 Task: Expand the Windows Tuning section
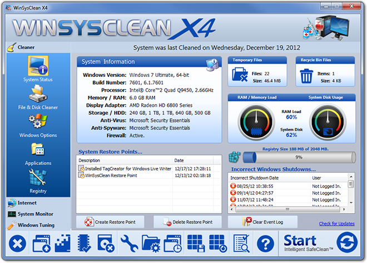(36, 225)
